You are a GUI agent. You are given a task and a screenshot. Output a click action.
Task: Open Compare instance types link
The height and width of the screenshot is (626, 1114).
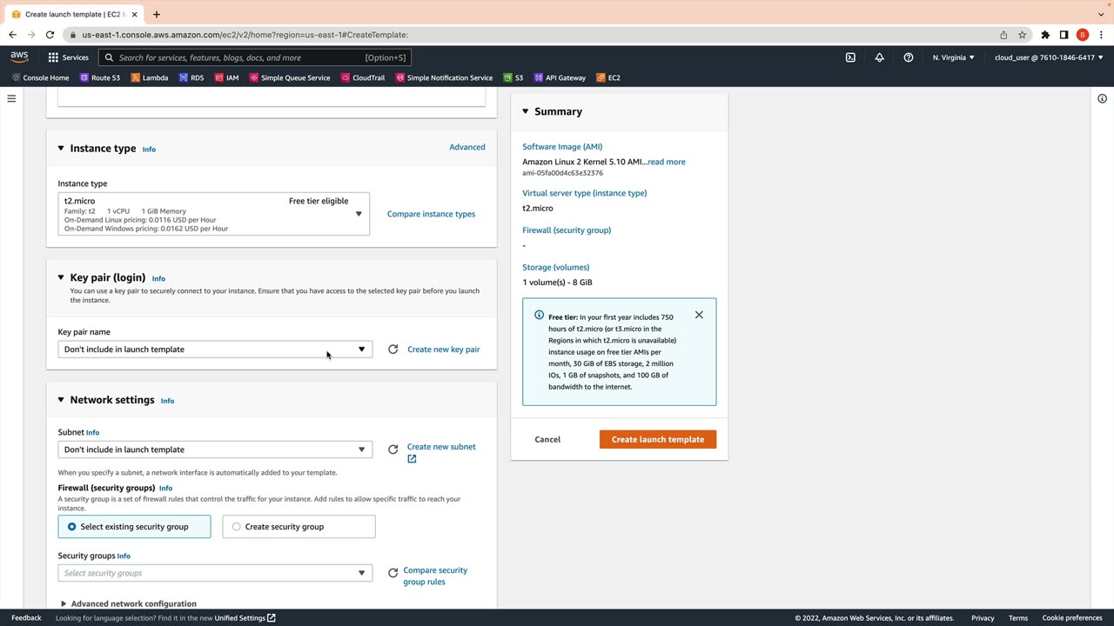431,214
